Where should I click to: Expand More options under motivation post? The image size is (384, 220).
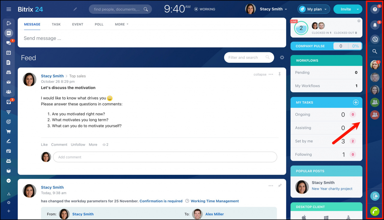pyautogui.click(x=93, y=145)
